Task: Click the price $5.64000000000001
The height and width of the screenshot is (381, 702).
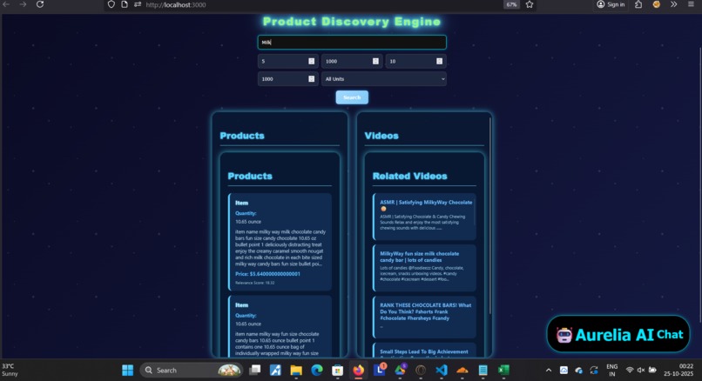Action: [267, 274]
